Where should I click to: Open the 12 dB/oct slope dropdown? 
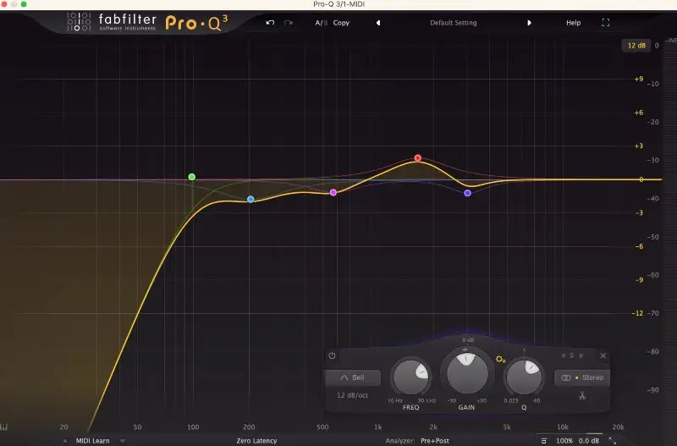click(352, 395)
